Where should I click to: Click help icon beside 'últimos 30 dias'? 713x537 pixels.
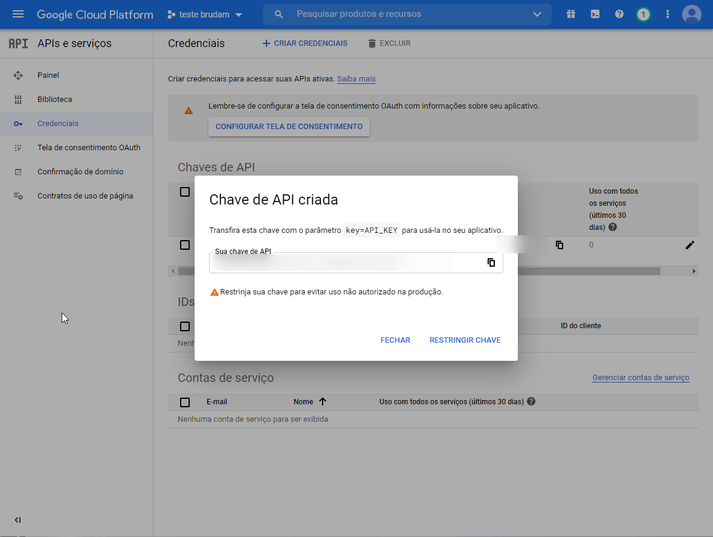(613, 227)
